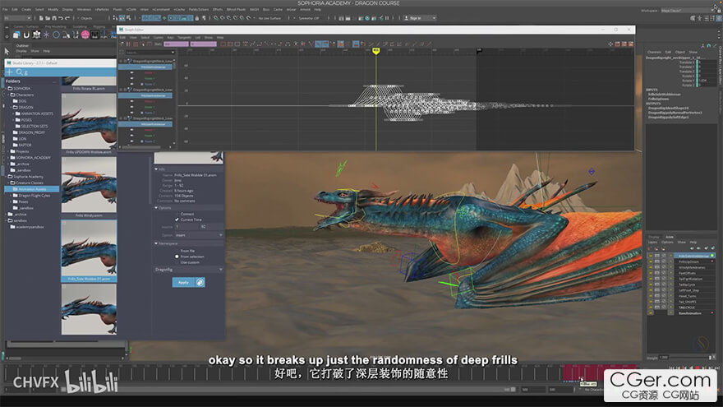Click the undo icon in status line
The height and width of the screenshot is (407, 723).
tap(61, 18)
